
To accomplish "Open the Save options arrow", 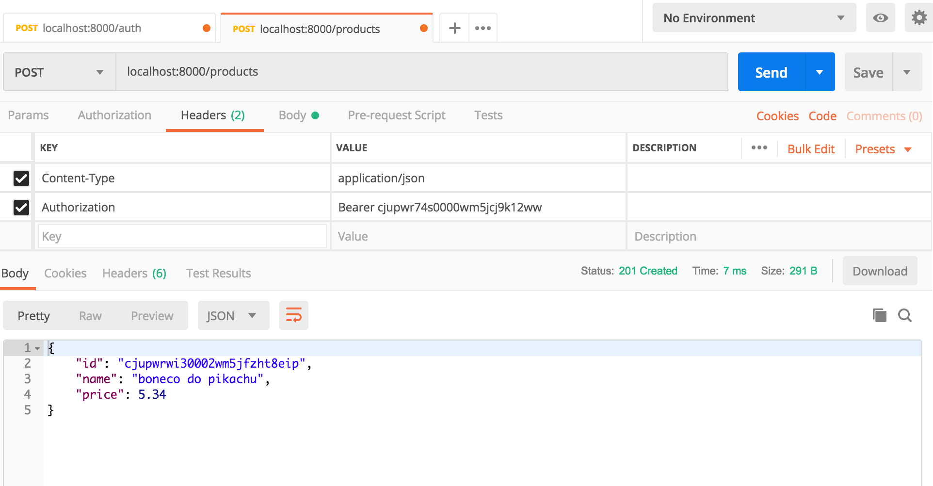I will (x=908, y=72).
